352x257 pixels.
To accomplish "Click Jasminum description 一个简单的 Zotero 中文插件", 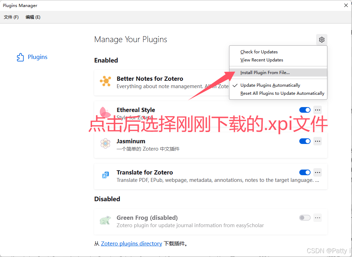I will point(148,149).
